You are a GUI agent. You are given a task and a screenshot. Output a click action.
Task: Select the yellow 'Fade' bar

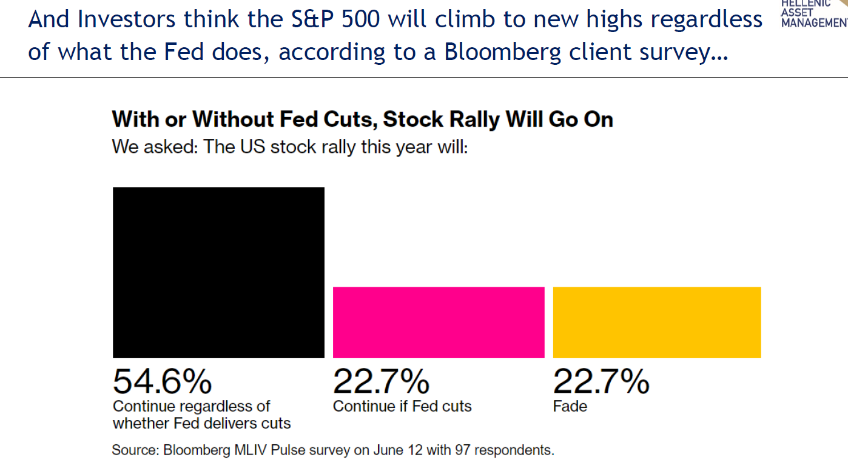tap(657, 322)
